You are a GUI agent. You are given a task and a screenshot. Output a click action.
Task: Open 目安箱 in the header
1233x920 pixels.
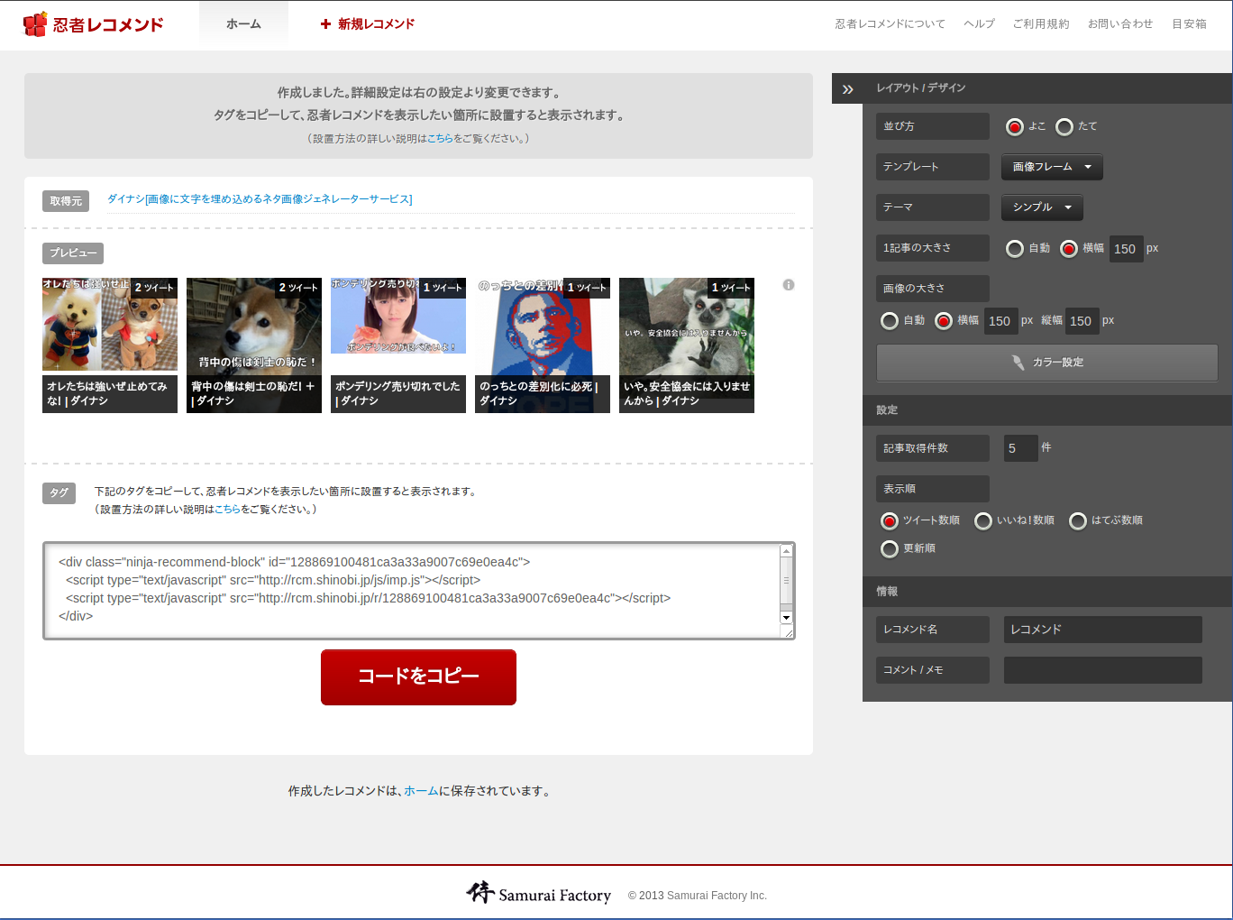[x=1189, y=24]
